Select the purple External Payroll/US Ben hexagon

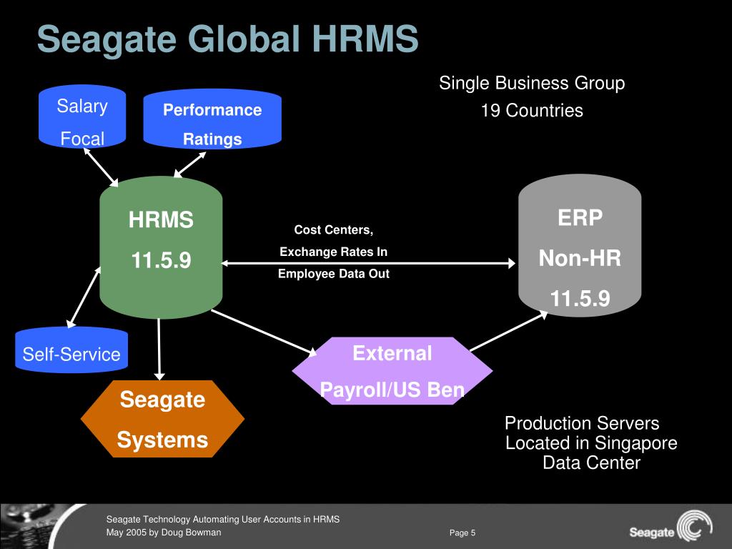point(392,371)
